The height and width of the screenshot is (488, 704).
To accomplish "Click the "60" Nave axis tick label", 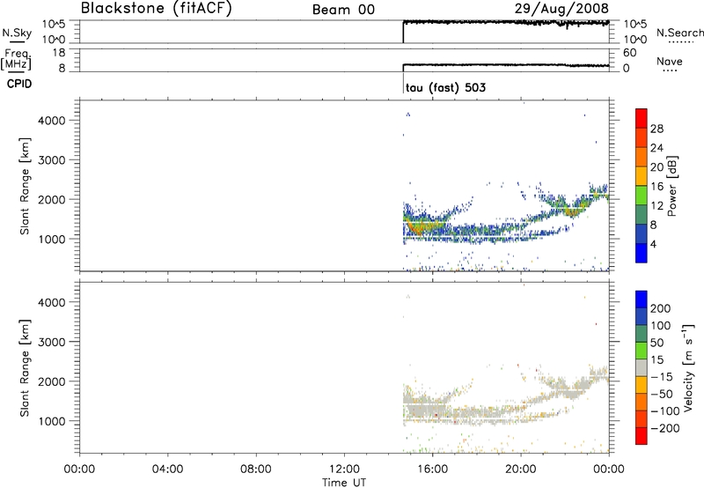I will coord(629,53).
